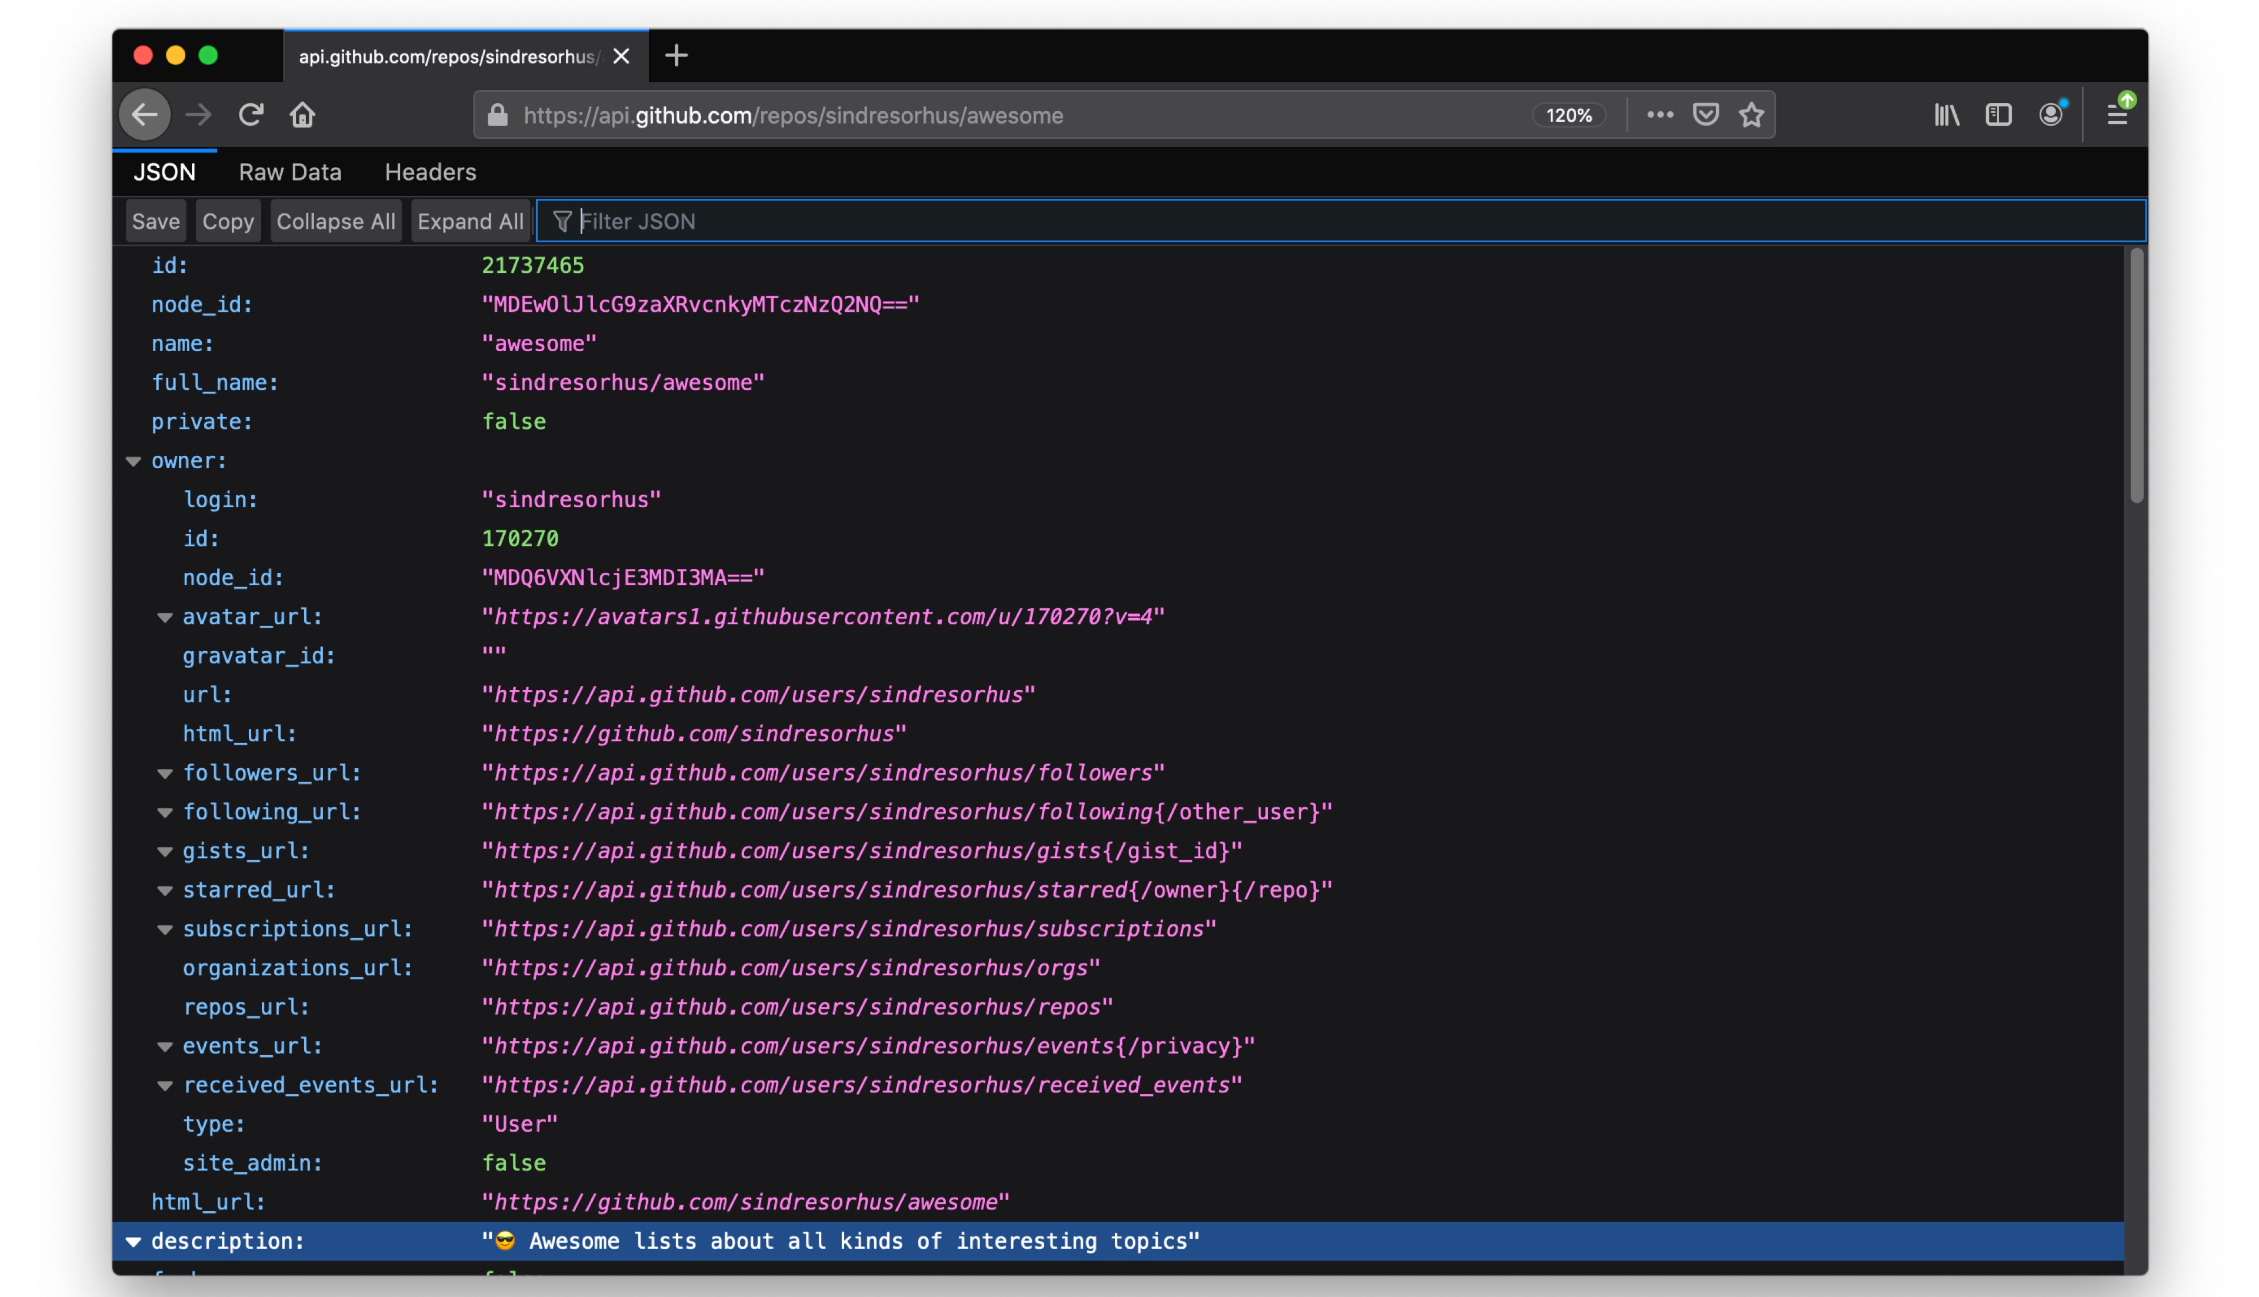Open the sindresorhus/received_events API link
The width and height of the screenshot is (2259, 1297).
pyautogui.click(x=862, y=1085)
